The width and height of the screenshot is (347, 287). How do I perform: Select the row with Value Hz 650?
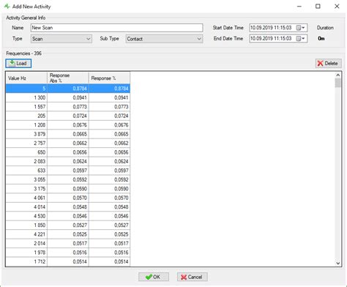pos(68,152)
